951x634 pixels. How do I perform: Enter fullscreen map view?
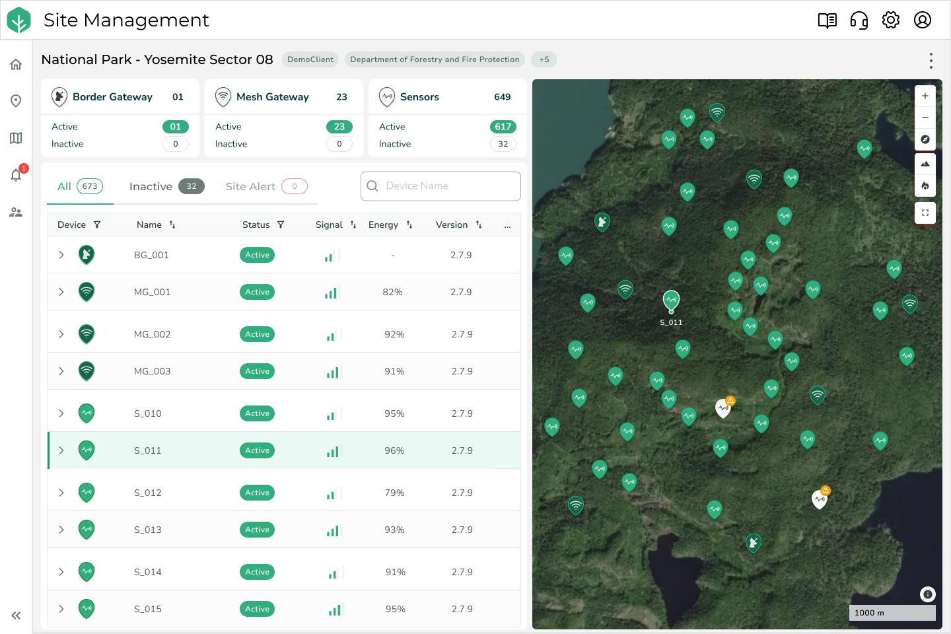coord(925,213)
